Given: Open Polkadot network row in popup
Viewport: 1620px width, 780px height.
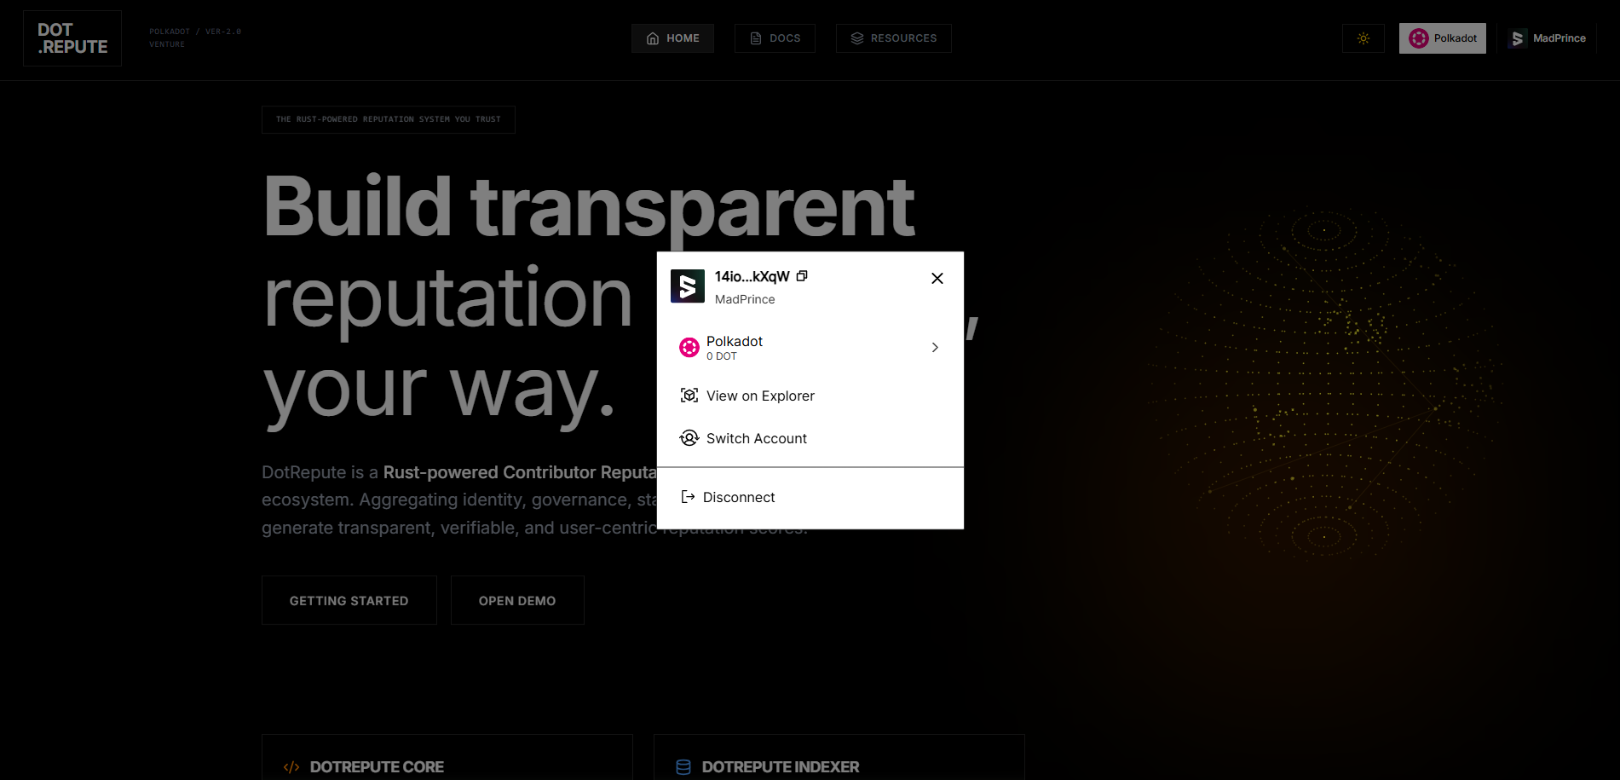Looking at the screenshot, I should click(x=810, y=347).
